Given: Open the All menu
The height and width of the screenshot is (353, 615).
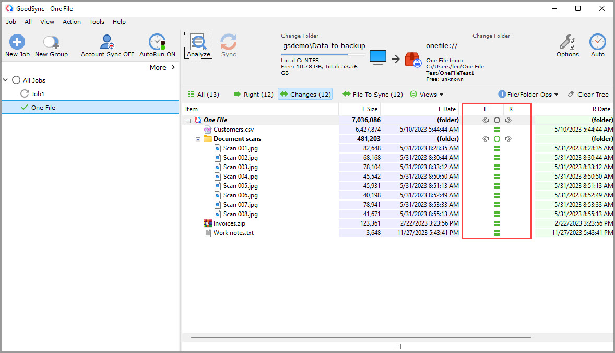Looking at the screenshot, I should (x=28, y=22).
